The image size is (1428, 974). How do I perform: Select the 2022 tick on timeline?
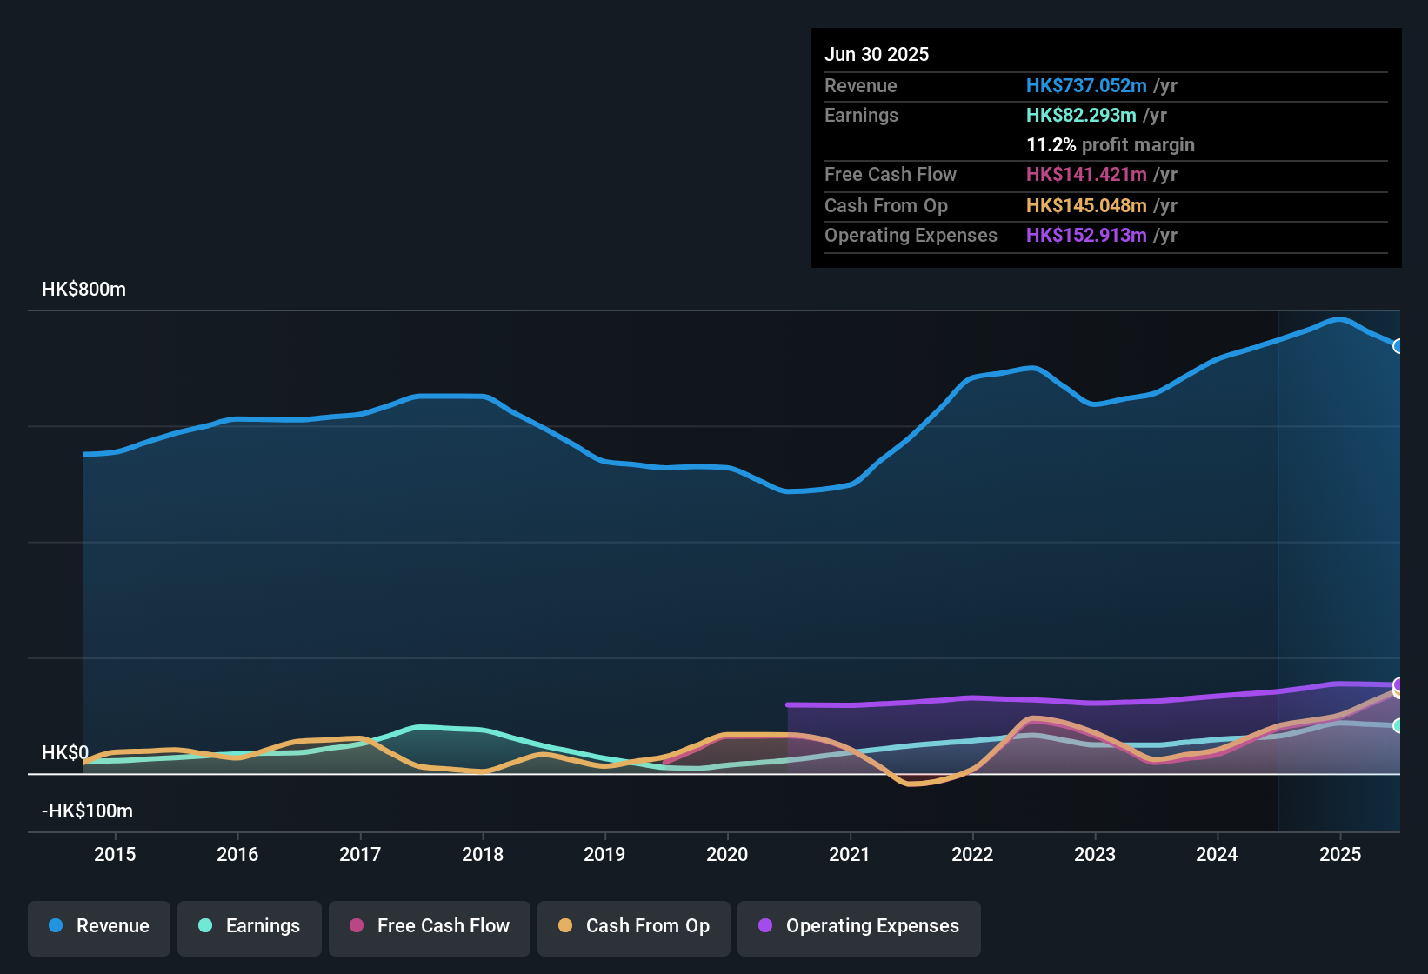click(x=972, y=854)
